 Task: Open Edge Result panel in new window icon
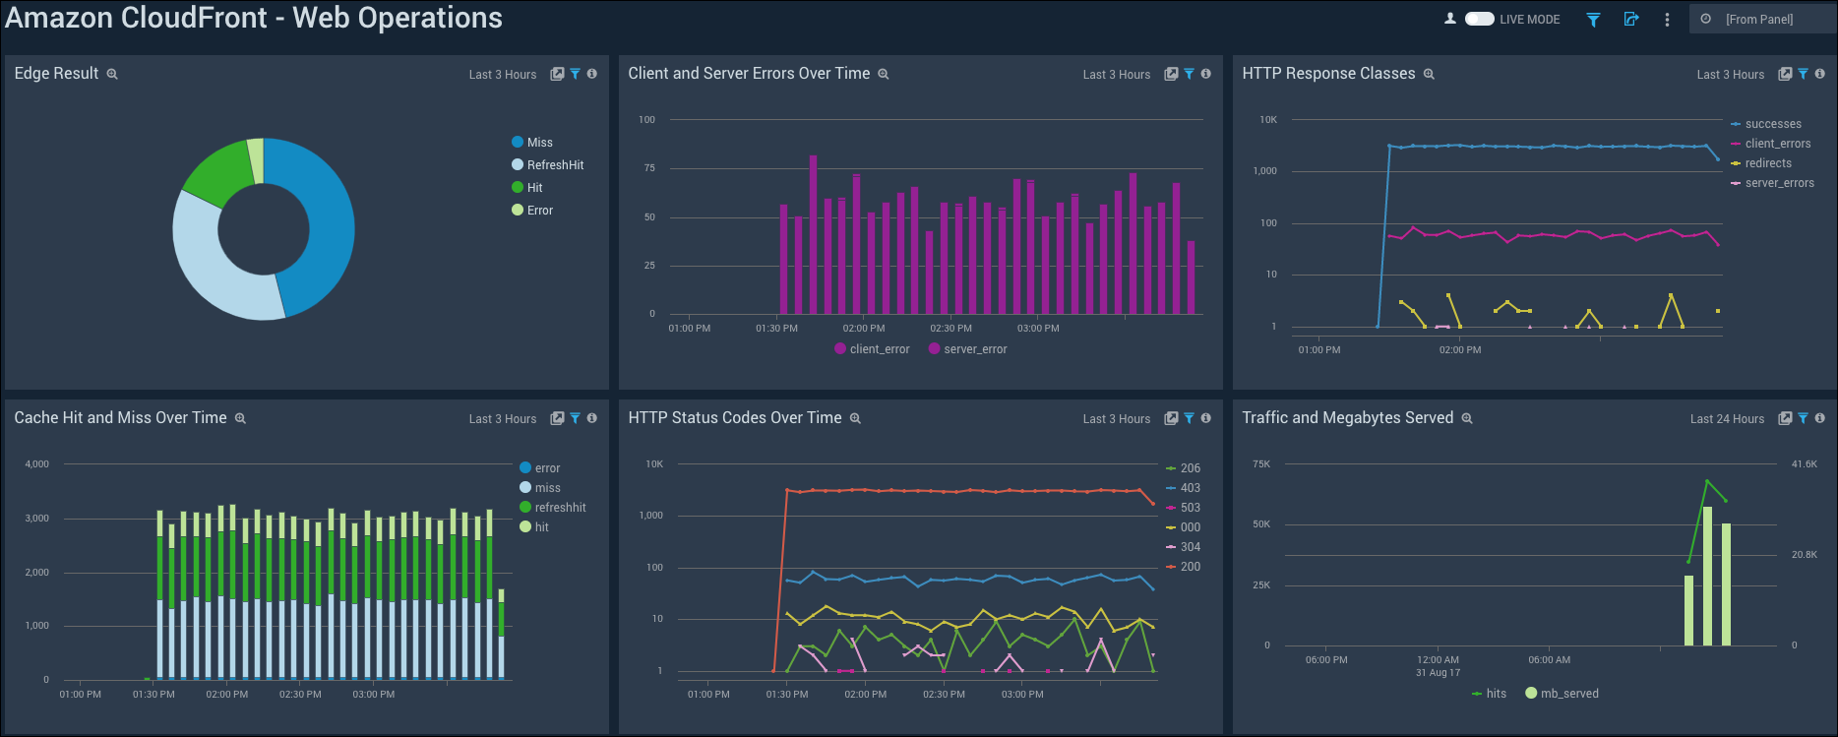pos(557,75)
